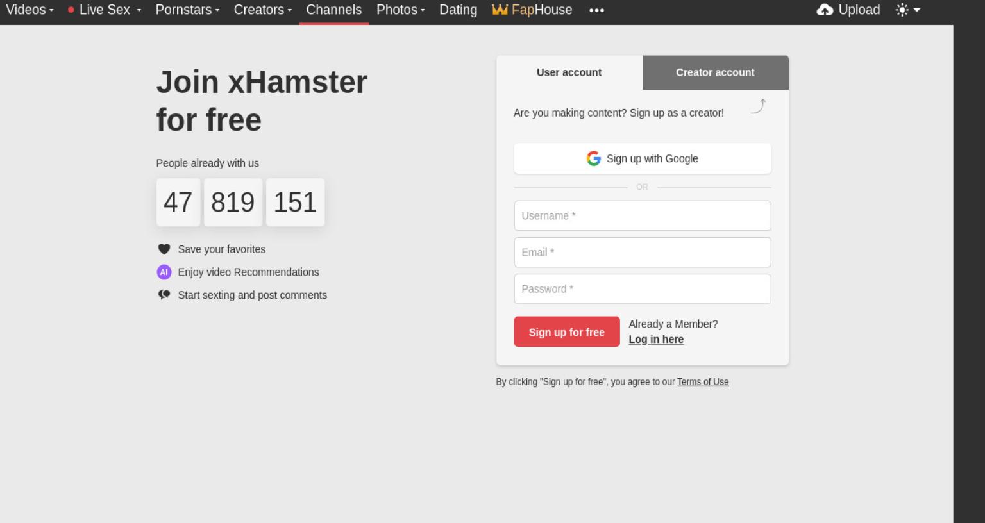Click the red Live Sex dot indicator
Image resolution: width=985 pixels, height=523 pixels.
pos(71,10)
